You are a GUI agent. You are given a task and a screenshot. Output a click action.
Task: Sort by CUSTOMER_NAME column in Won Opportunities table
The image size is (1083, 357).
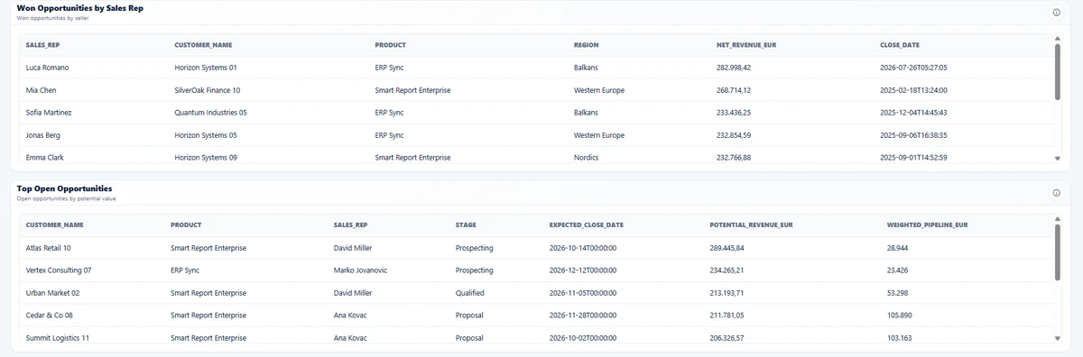[203, 45]
